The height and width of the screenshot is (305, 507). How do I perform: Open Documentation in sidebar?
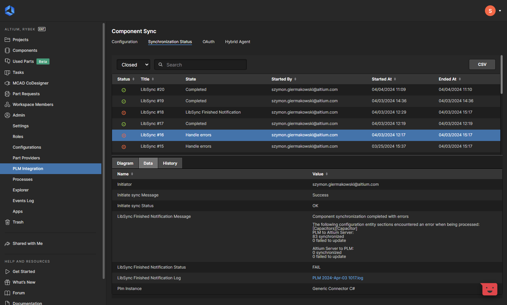tap(27, 303)
